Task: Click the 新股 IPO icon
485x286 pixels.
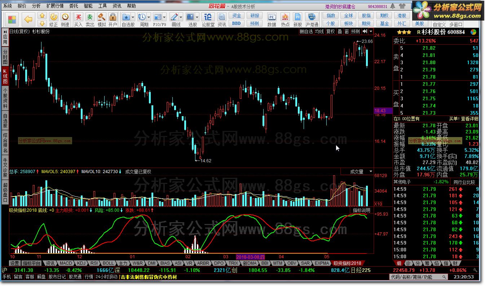Action: 297,17
